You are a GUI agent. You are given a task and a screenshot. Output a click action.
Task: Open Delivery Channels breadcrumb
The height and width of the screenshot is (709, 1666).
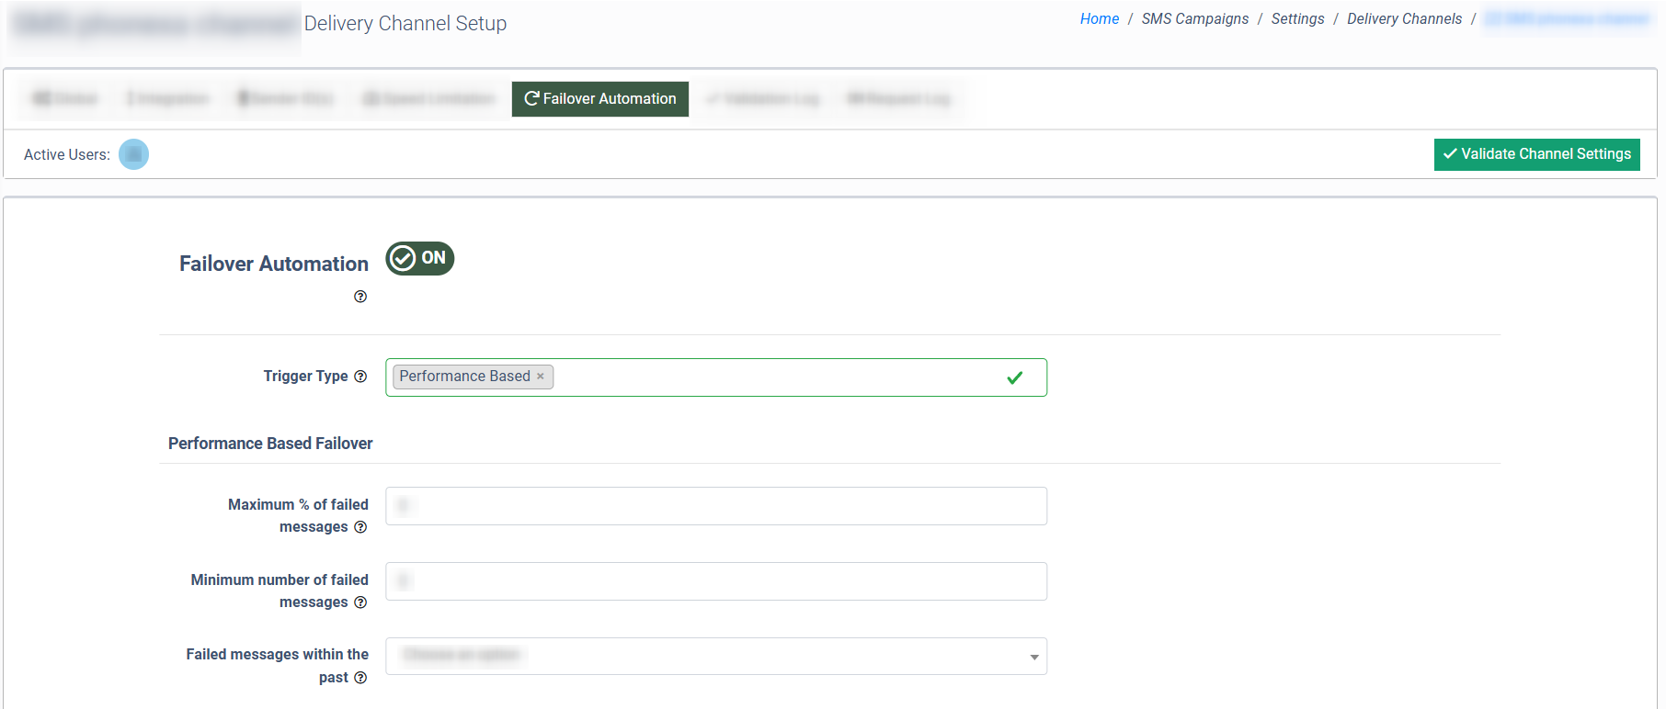pyautogui.click(x=1404, y=19)
